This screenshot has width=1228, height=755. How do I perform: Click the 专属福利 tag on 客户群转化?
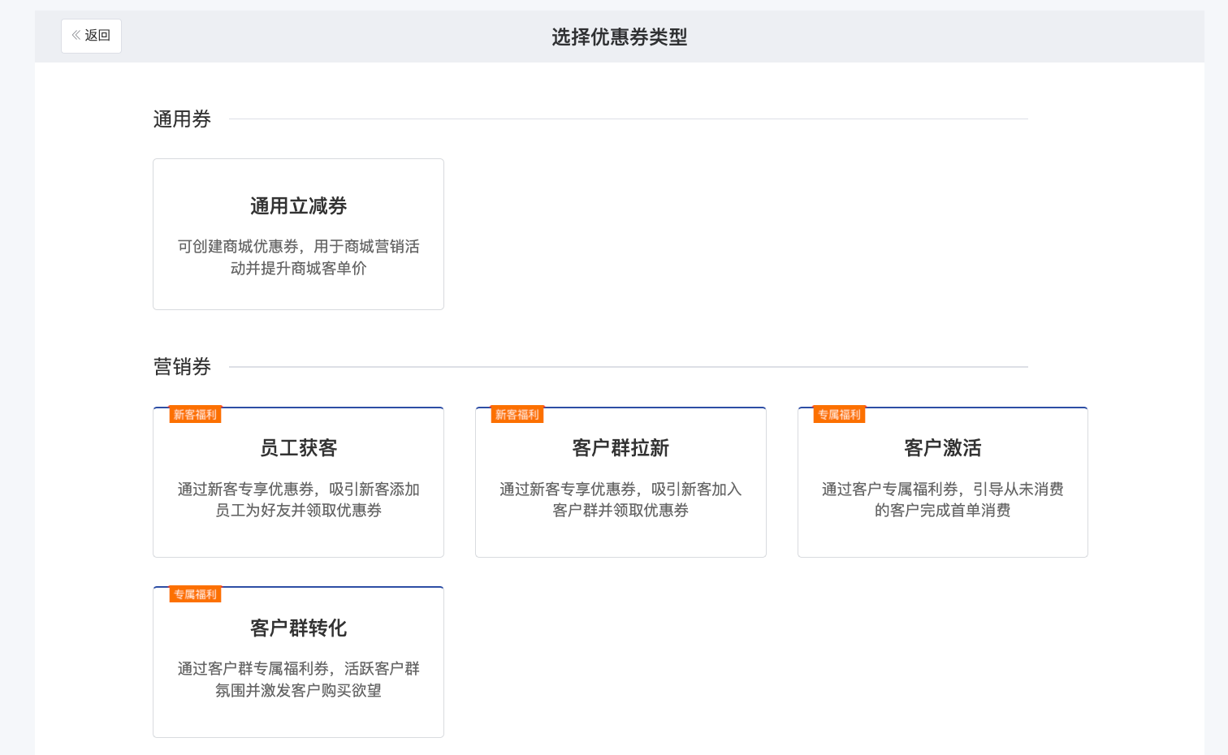pos(195,594)
